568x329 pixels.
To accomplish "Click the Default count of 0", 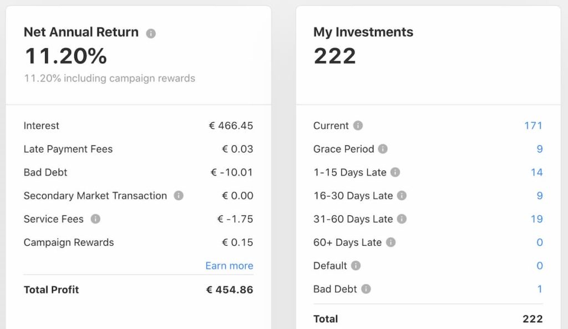I will coord(540,266).
